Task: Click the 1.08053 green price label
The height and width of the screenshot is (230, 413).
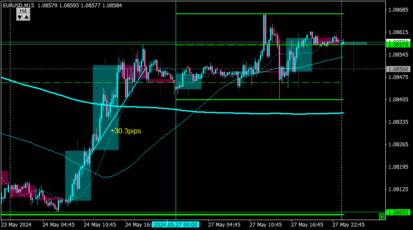Action: 398,213
